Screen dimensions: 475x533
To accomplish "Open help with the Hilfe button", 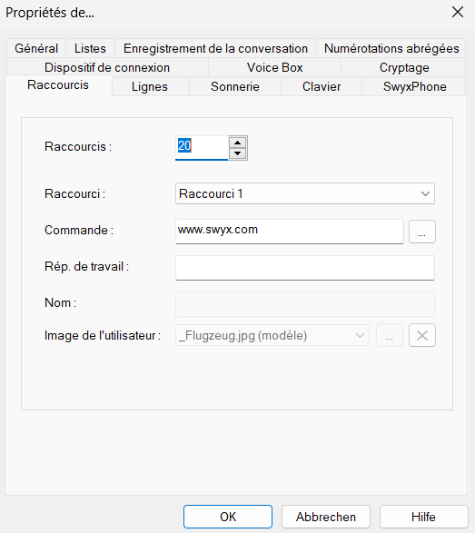I will [x=423, y=517].
